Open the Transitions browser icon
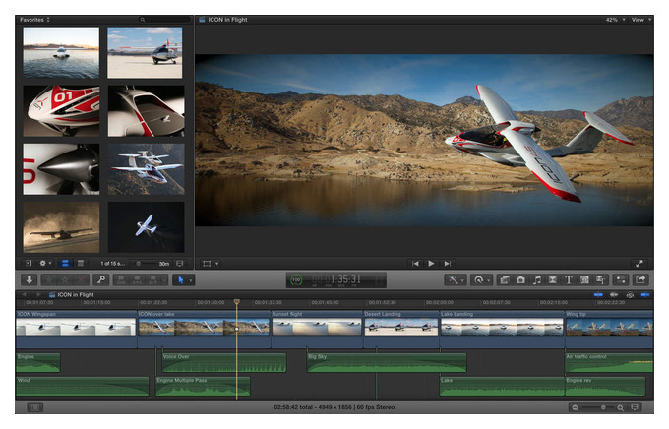669x429 pixels. point(553,280)
